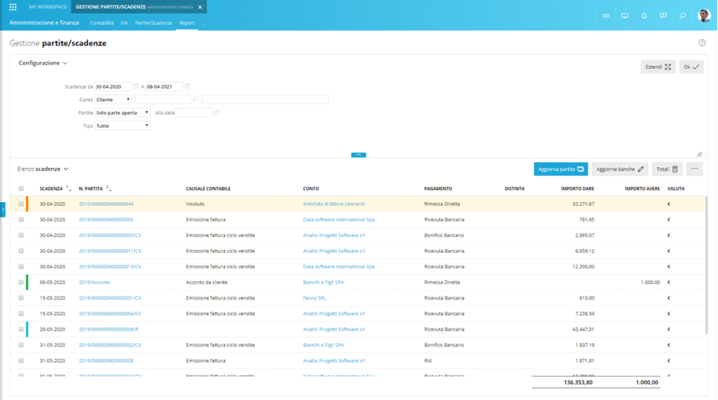Tick the select-all checkbox in table header
Viewport: 718px width, 400px height.
tap(21, 189)
